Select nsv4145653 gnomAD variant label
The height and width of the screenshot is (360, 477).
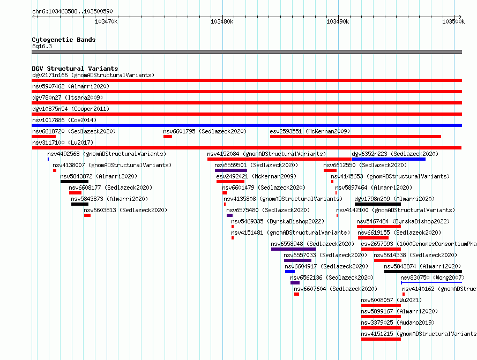coord(390,176)
